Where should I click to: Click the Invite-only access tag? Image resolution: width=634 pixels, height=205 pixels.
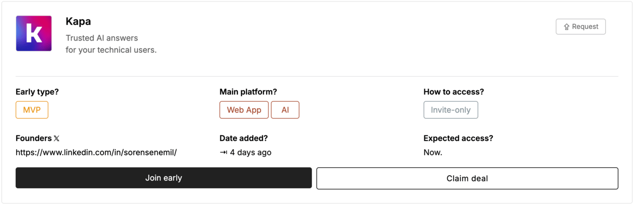coord(450,110)
